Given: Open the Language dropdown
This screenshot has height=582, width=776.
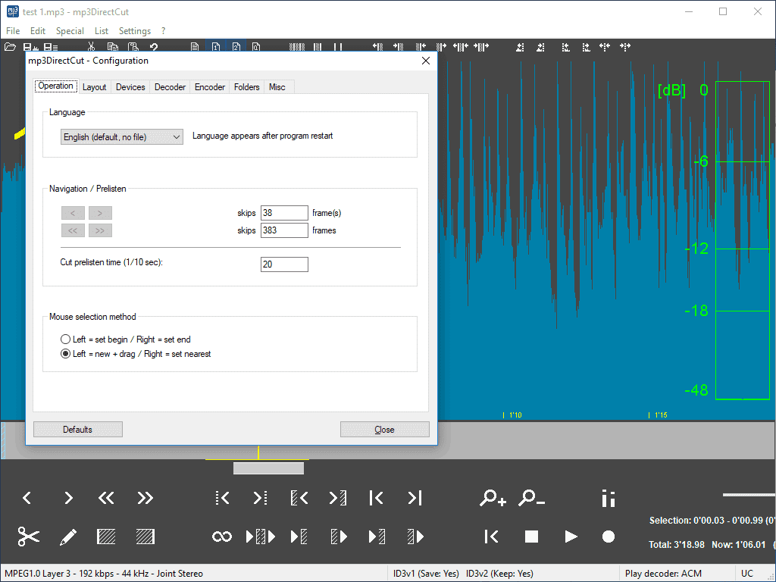Looking at the screenshot, I should click(x=122, y=137).
